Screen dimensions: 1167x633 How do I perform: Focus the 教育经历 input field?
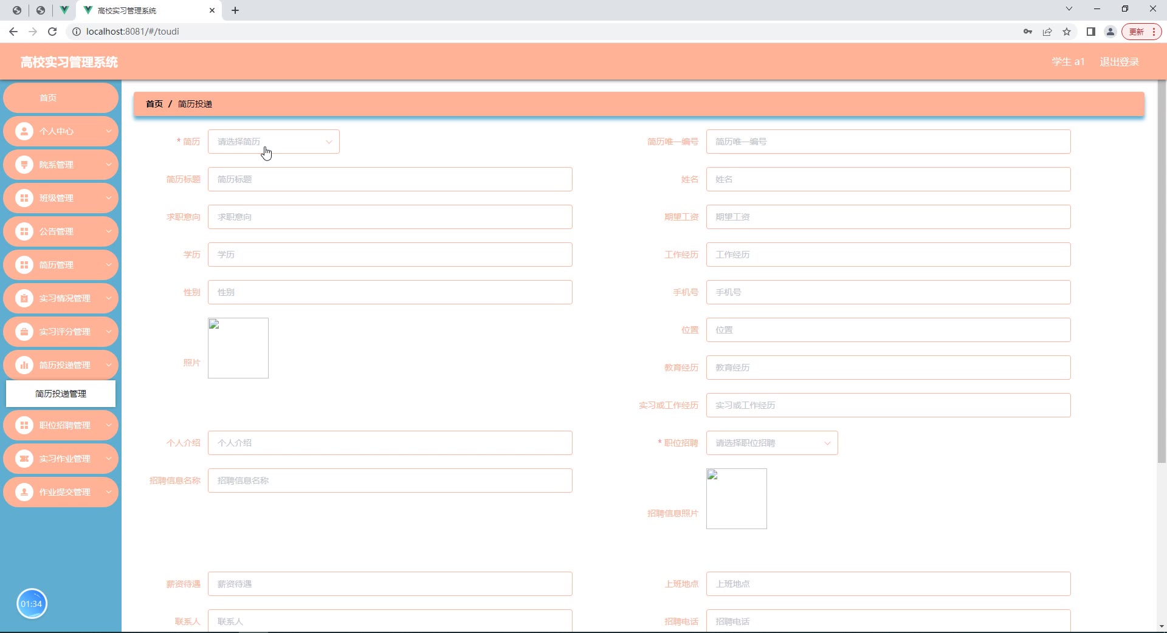889,368
